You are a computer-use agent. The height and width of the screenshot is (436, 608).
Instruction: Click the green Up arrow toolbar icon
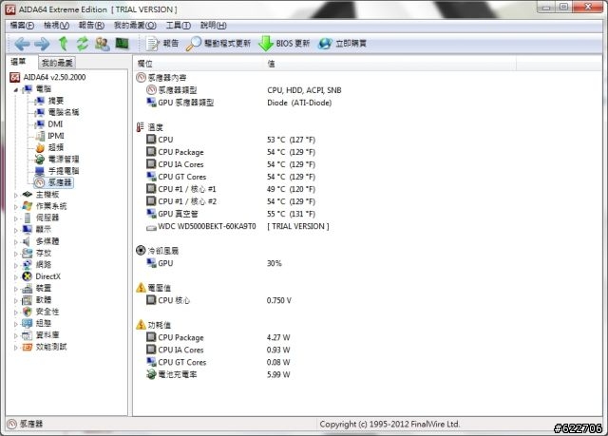(64, 44)
